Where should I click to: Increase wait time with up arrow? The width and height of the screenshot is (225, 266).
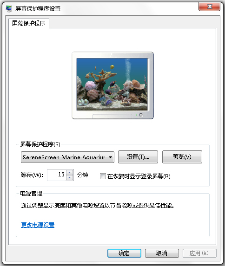(70, 172)
